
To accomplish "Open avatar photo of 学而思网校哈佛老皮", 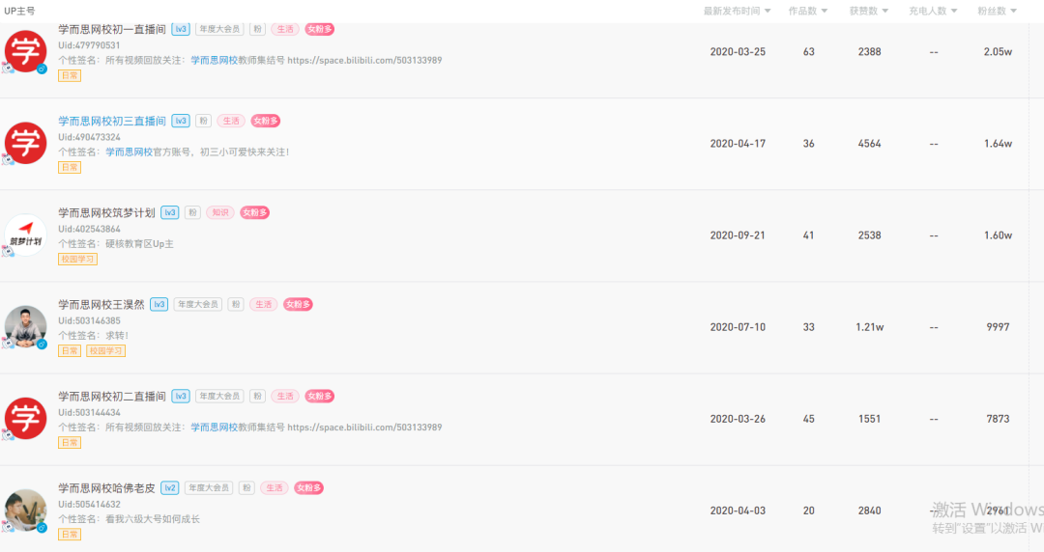I will (x=25, y=511).
